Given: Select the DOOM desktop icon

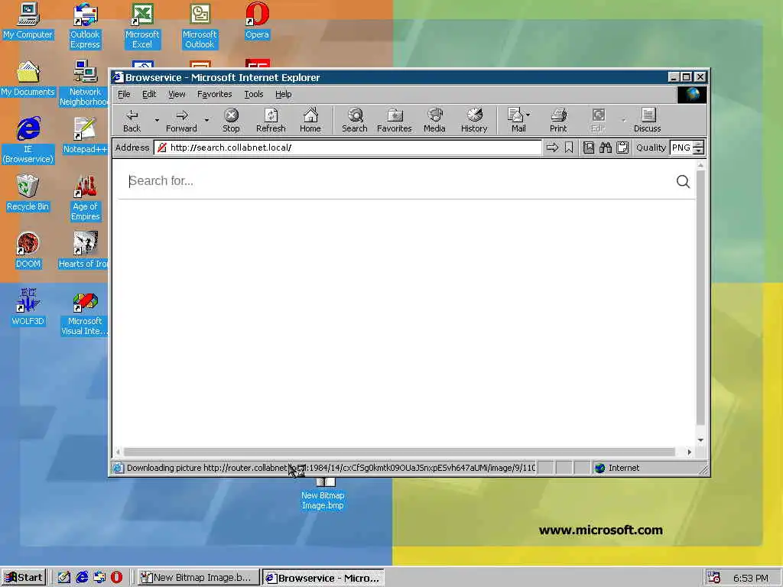Looking at the screenshot, I should (28, 251).
